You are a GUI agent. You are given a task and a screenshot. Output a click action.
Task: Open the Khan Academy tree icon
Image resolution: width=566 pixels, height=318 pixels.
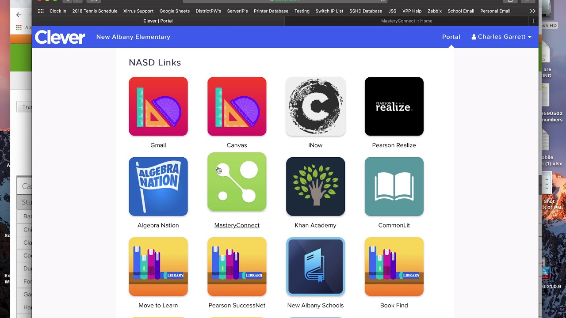(x=316, y=186)
